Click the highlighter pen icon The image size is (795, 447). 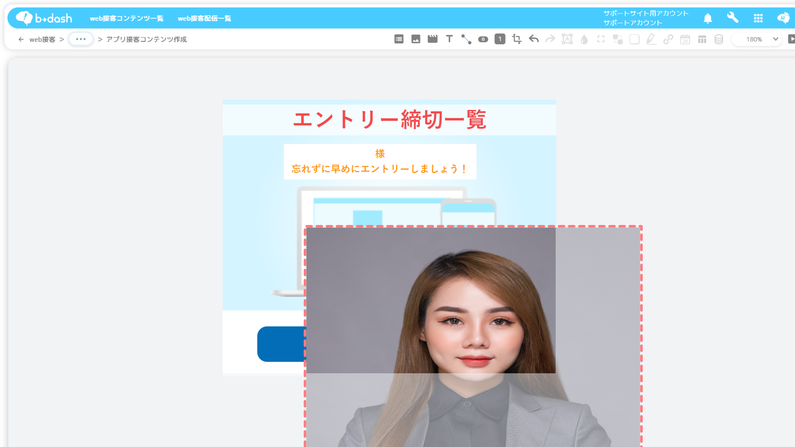pyautogui.click(x=651, y=39)
